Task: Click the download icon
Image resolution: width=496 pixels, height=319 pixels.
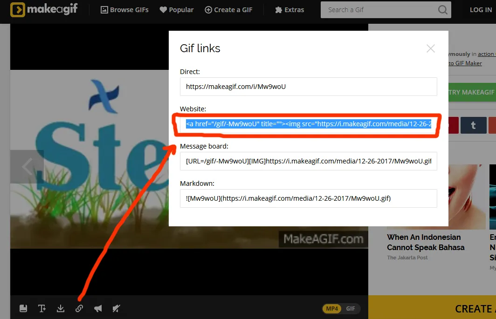Action: tap(61, 308)
